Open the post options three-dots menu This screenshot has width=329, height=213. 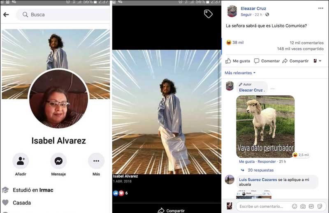[320, 8]
